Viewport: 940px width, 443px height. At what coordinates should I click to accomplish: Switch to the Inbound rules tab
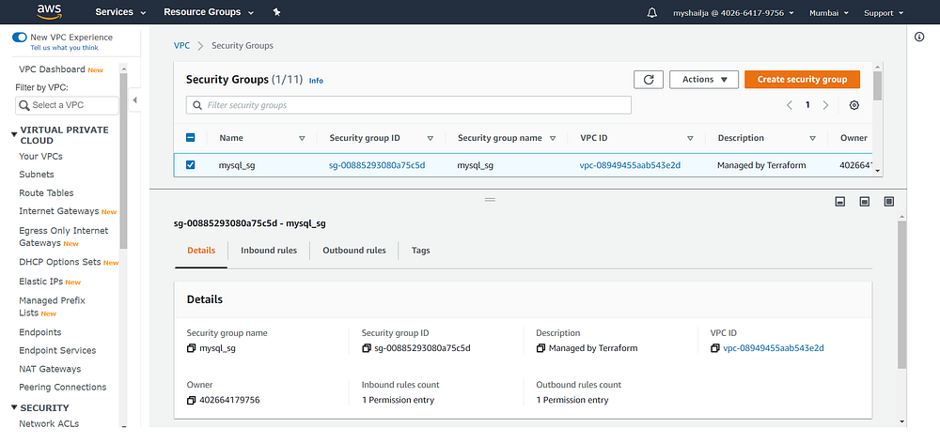coord(269,251)
